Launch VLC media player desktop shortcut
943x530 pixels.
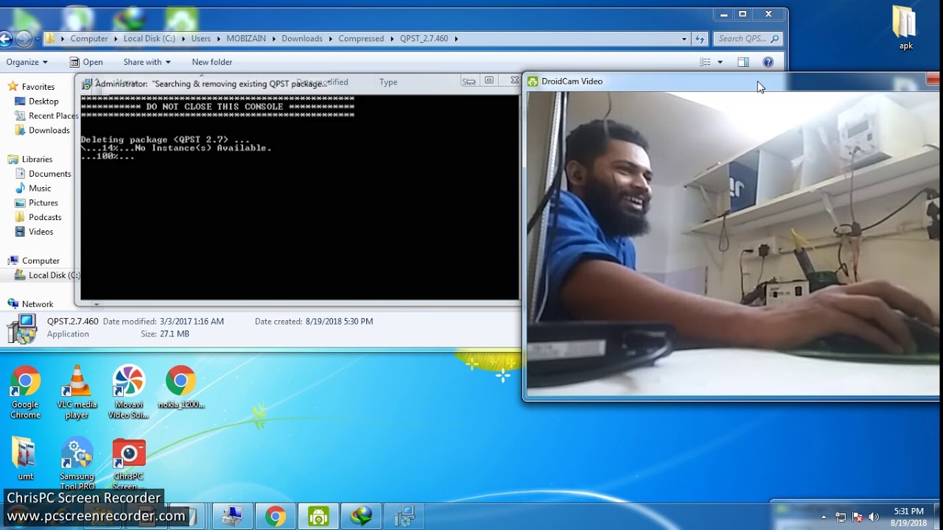[77, 392]
